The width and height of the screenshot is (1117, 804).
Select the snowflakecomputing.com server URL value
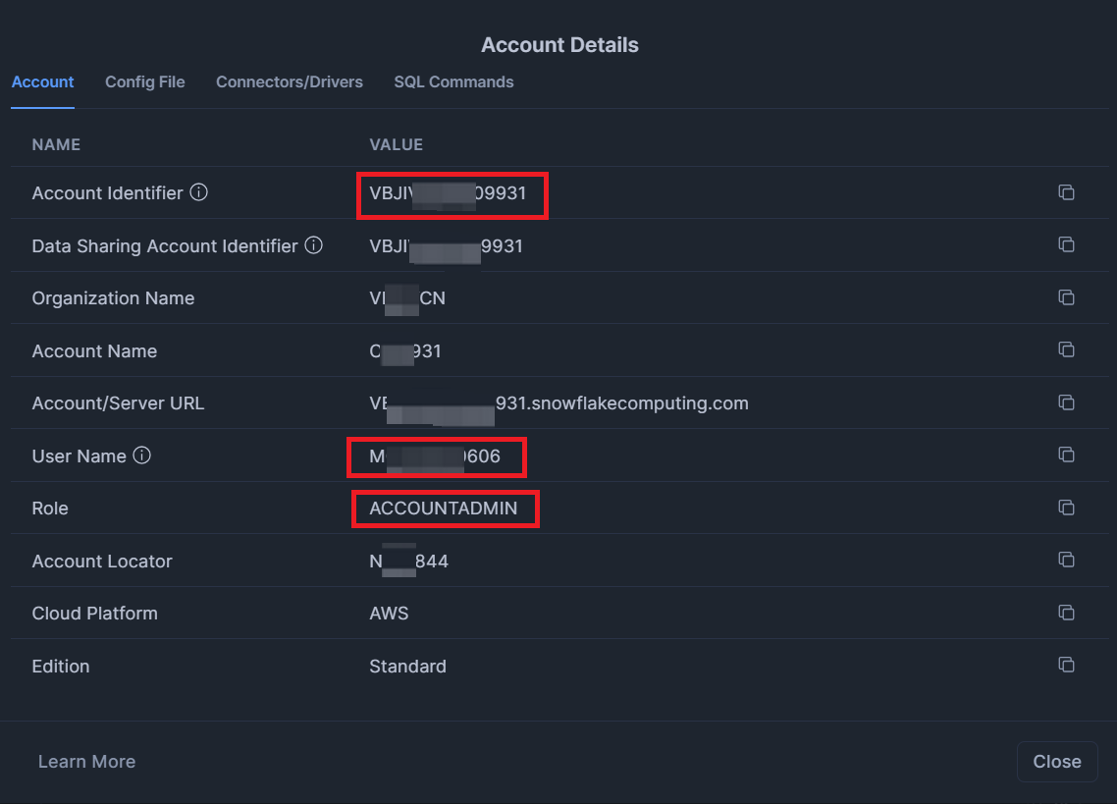(558, 403)
